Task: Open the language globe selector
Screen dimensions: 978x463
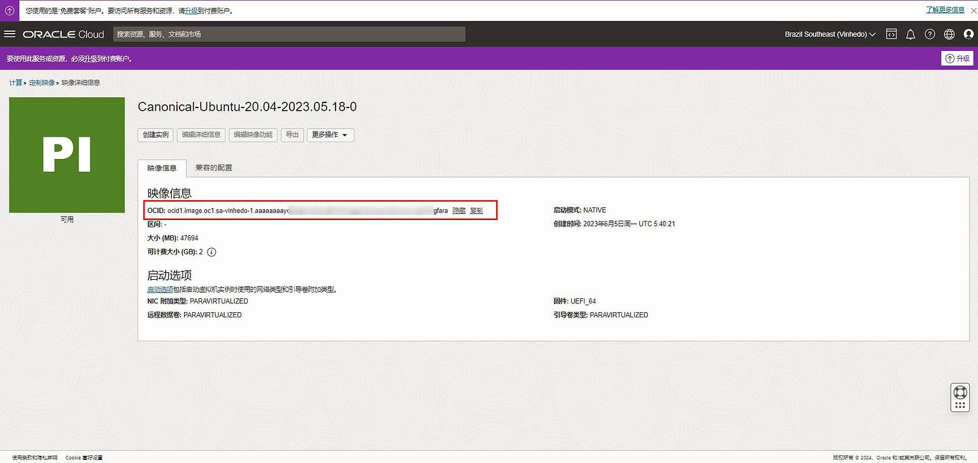Action: (949, 34)
